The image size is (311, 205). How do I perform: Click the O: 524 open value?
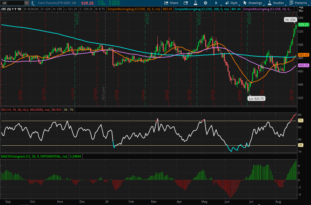click(46, 9)
